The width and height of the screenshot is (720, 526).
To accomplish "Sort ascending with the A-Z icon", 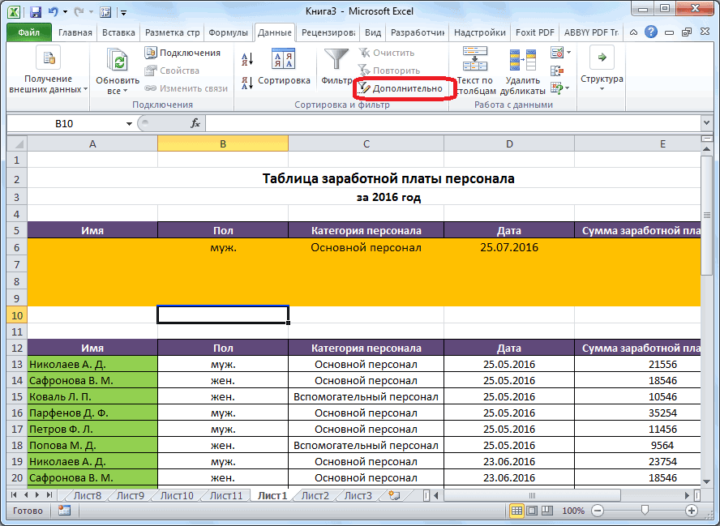I will tap(247, 58).
